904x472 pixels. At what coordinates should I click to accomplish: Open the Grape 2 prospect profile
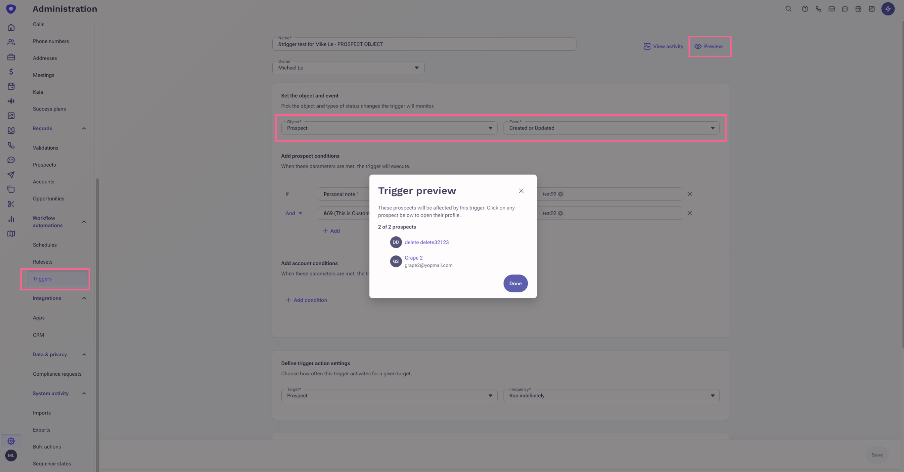pos(414,258)
